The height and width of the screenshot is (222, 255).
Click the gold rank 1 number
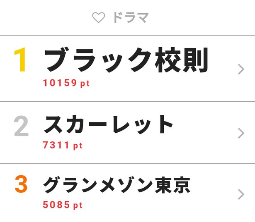(x=20, y=60)
